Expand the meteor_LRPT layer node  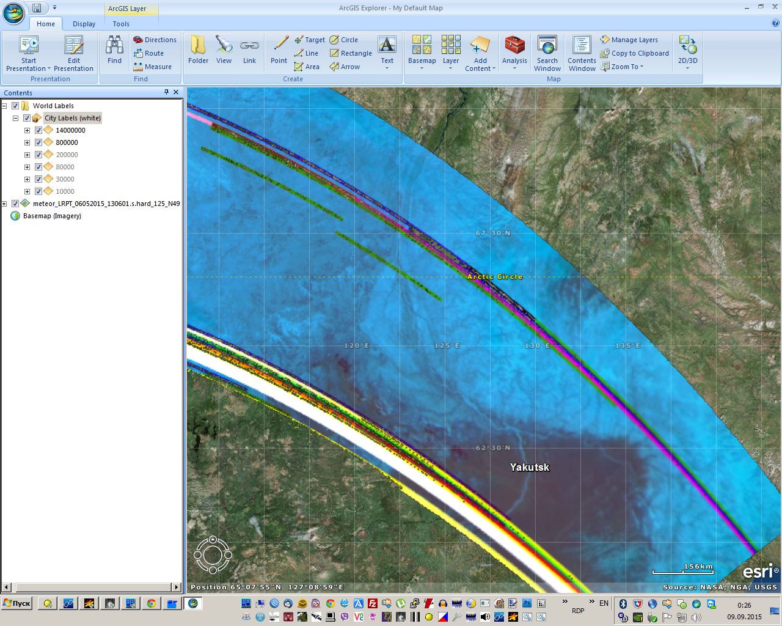(x=4, y=204)
